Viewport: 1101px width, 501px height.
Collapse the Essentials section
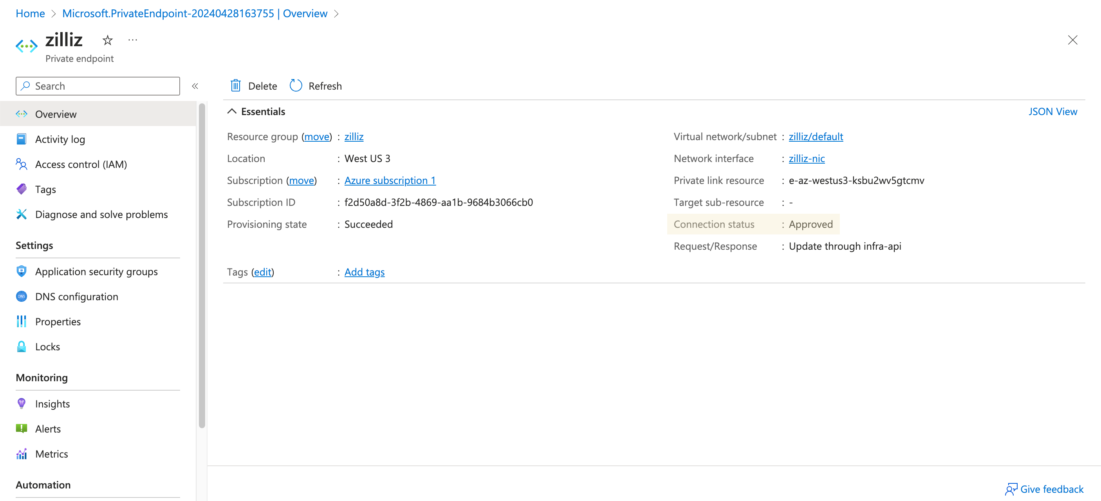(x=232, y=112)
